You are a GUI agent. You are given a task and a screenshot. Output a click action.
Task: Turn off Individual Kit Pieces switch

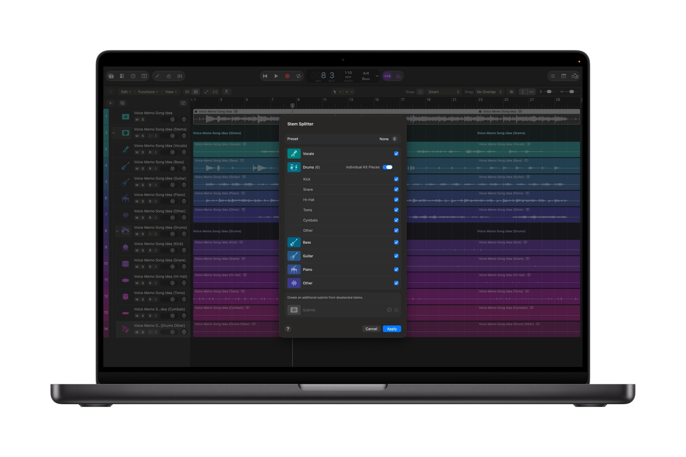pos(388,167)
